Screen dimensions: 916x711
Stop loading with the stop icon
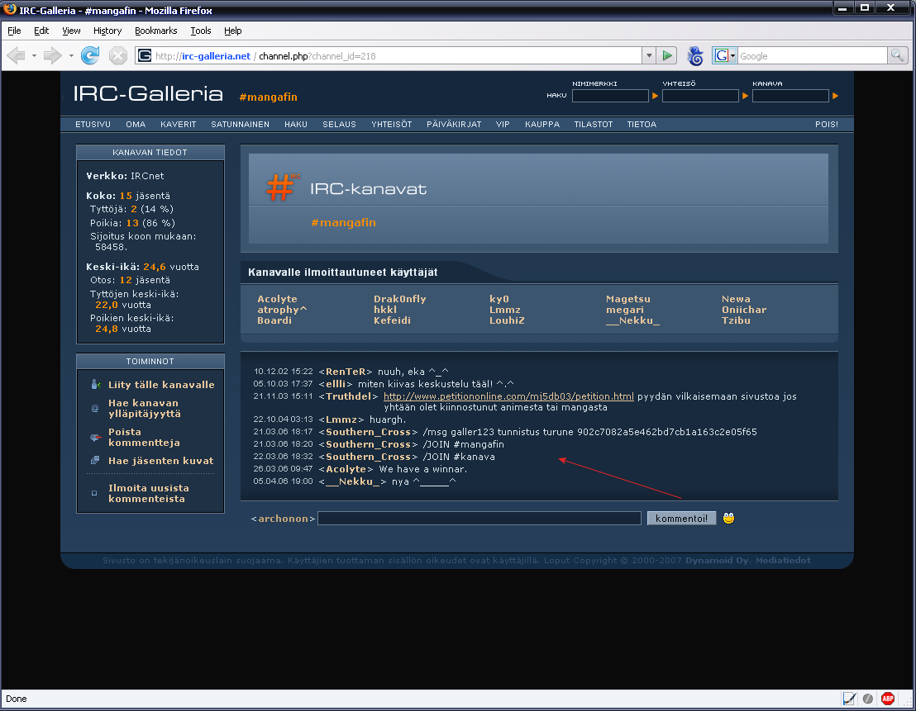point(118,56)
